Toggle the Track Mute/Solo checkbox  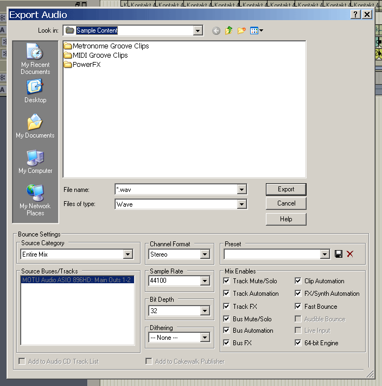coord(227,281)
